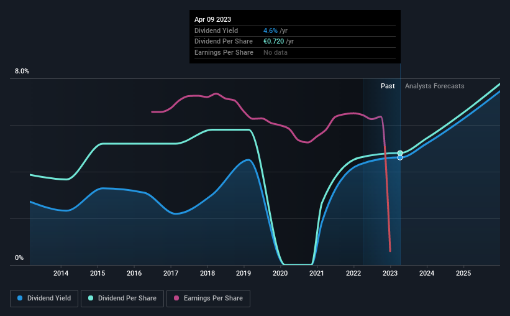Click the blue Dividend Yield legend dot
510x316 pixels.
click(x=20, y=298)
